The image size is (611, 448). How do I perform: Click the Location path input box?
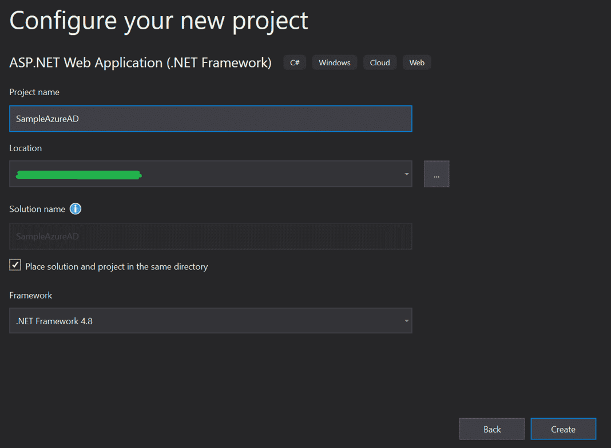229,174
